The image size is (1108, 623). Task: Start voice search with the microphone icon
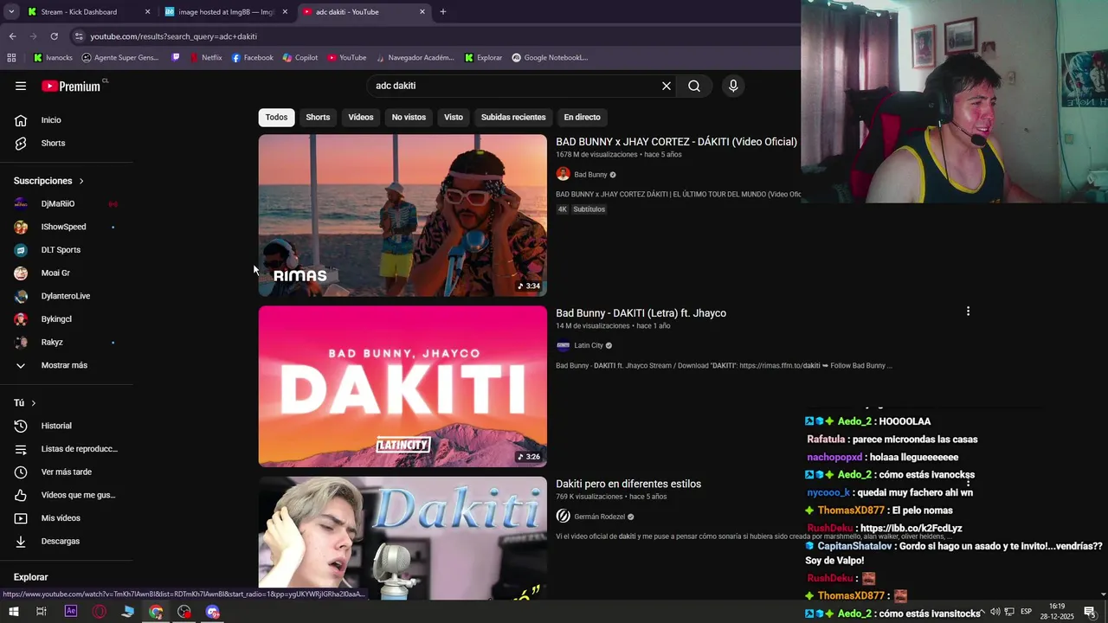tap(733, 86)
